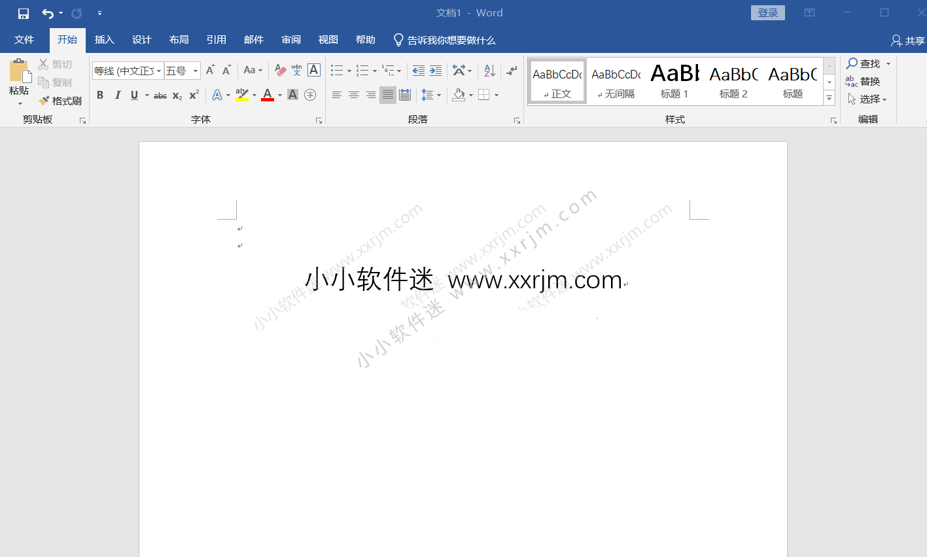The height and width of the screenshot is (557, 927).
Task: Apply the 标题 1 heading style
Action: 674,81
